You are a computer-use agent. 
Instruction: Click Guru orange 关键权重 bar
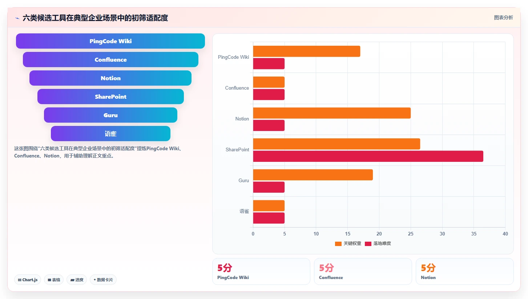pos(313,175)
